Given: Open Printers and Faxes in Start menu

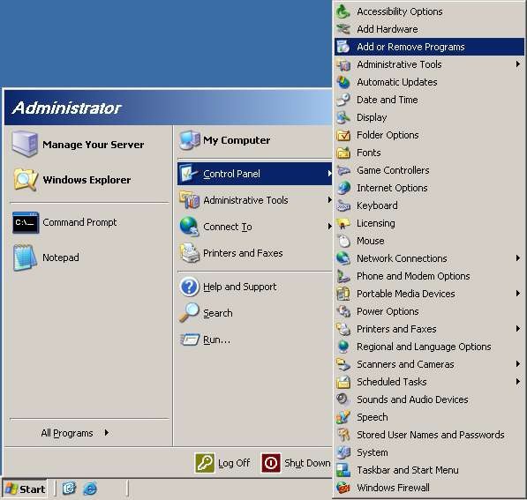Looking at the screenshot, I should (255, 253).
